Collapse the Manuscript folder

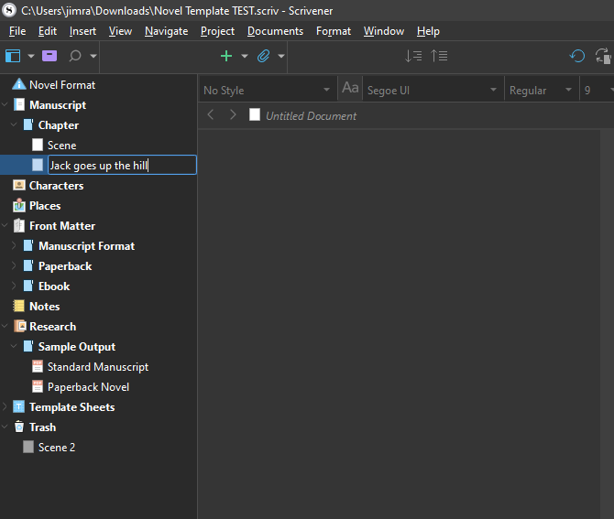click(5, 105)
